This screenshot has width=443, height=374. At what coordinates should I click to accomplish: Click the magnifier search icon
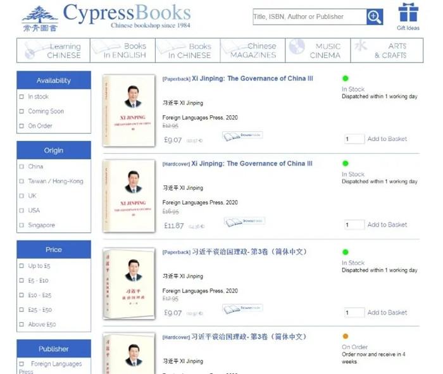(375, 16)
